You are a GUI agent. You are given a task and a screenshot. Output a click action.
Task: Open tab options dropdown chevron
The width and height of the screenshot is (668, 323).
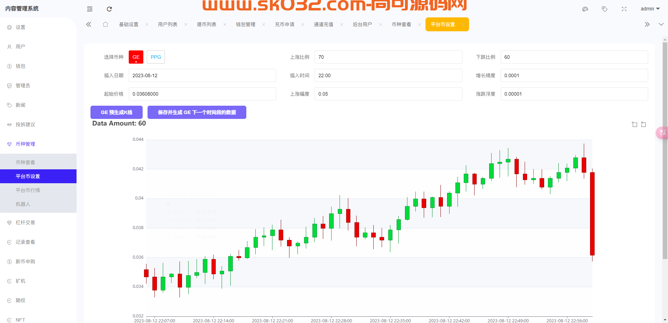pyautogui.click(x=661, y=24)
